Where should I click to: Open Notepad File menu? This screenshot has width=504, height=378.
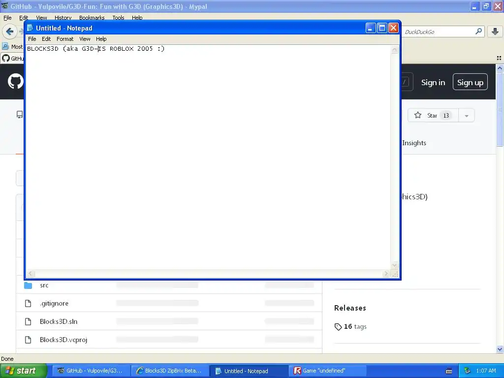coord(32,39)
